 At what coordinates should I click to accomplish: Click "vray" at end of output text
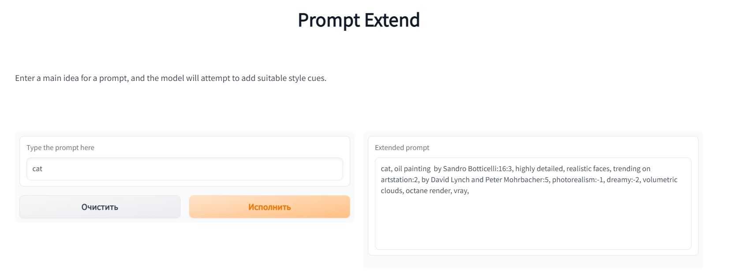[460, 191]
